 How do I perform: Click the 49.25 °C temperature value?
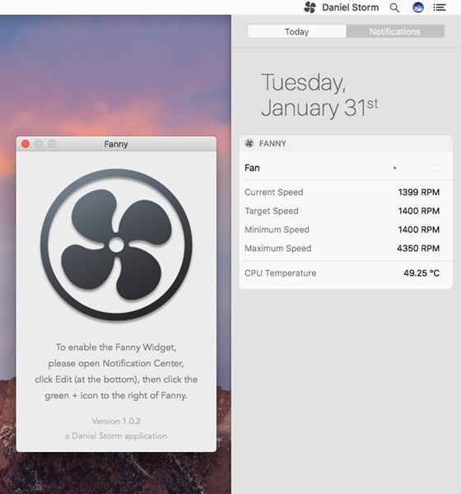click(x=421, y=273)
